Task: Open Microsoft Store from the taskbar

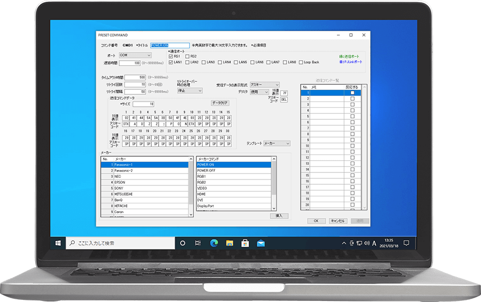Action: (x=245, y=243)
